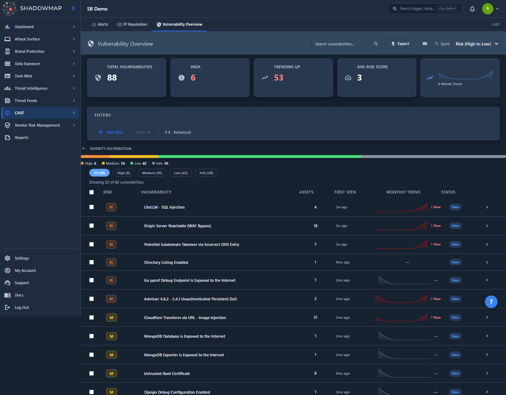The width and height of the screenshot is (506, 395).
Task: Click the ShadowMap logo icon
Action: click(9, 9)
